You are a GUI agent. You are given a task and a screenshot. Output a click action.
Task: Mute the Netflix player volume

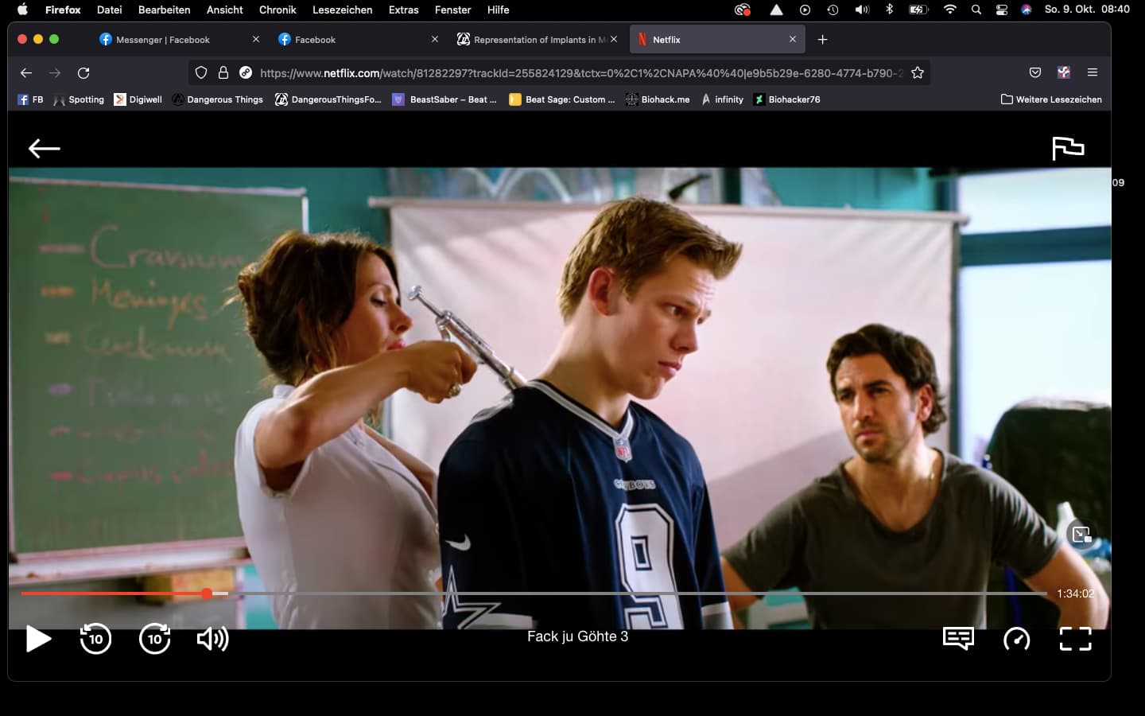[212, 639]
